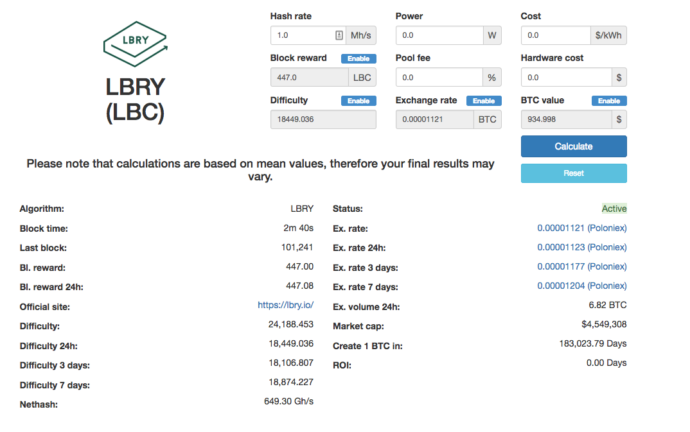Click the Active status label
This screenshot has height=432, width=690.
pos(614,209)
